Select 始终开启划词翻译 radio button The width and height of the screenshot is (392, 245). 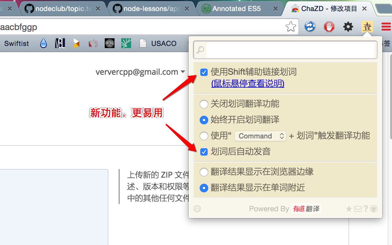coord(204,120)
